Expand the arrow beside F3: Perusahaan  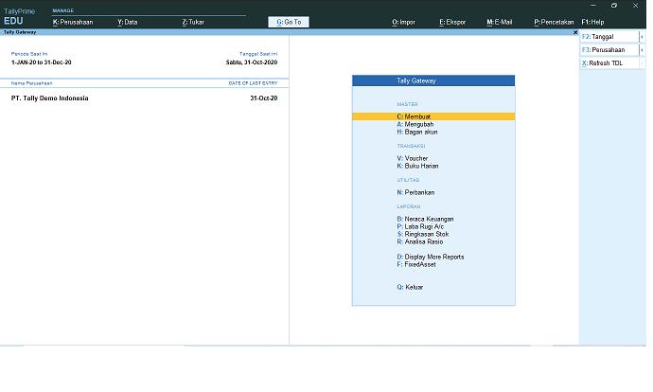pos(643,50)
